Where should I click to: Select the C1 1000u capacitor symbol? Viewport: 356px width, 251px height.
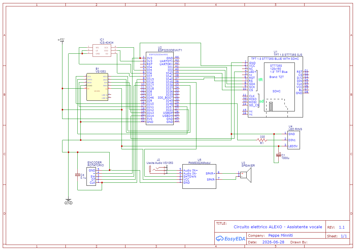coord(279,155)
